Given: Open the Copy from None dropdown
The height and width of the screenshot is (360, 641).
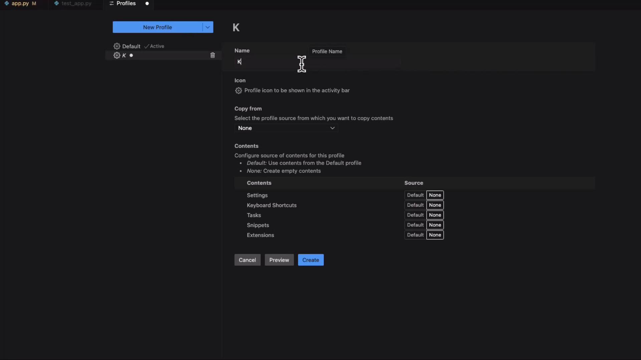Looking at the screenshot, I should pyautogui.click(x=286, y=128).
